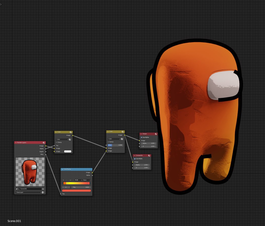The image size is (265, 226).
Task: Toggle preview icon on the Viewer node header
Action: [156, 134]
